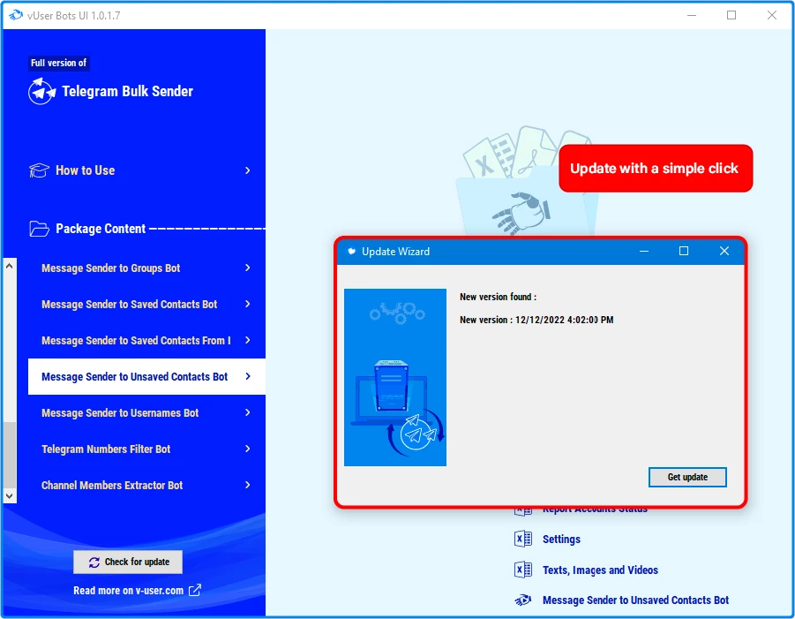Click the Update Wizard title bar icon
This screenshot has height=619, width=795.
351,251
